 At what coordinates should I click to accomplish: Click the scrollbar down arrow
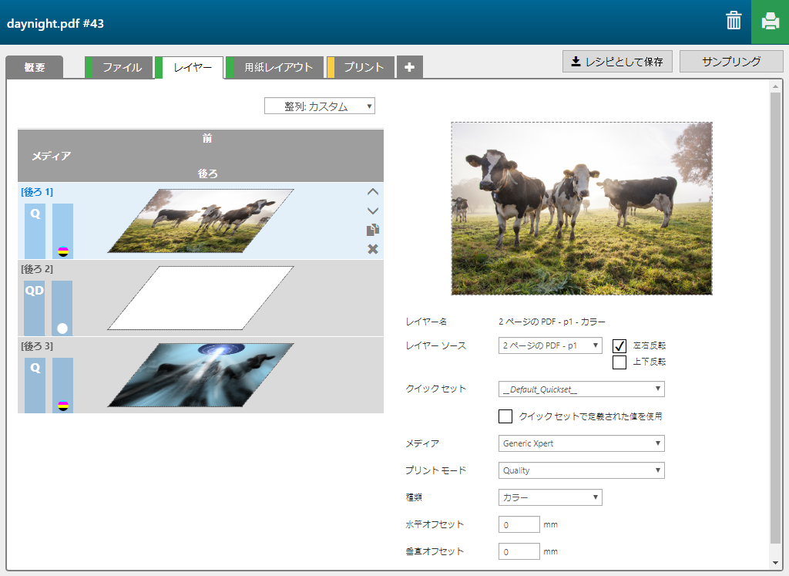tap(775, 563)
